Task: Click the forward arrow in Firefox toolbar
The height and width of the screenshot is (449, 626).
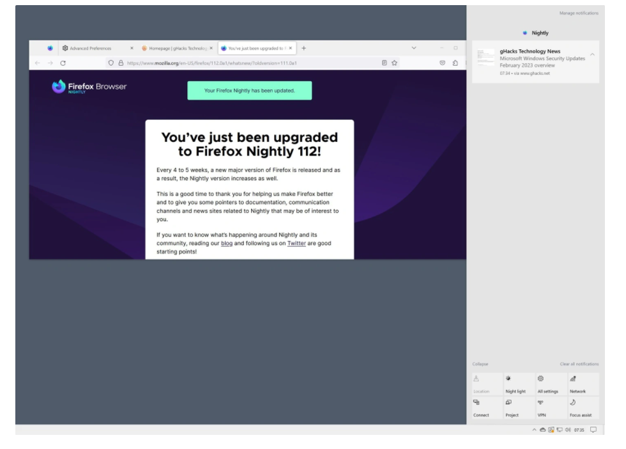Action: click(x=50, y=63)
